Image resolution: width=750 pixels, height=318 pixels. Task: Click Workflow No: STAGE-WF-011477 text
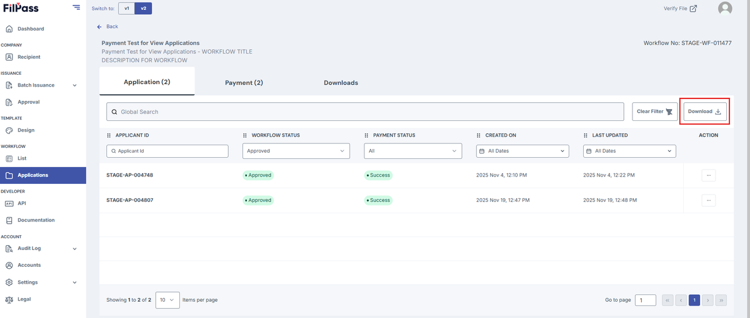point(687,43)
